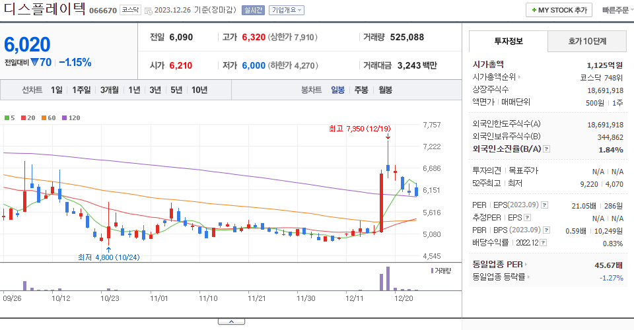Select the 3개월 line chart period
634x330 pixels.
click(x=109, y=90)
